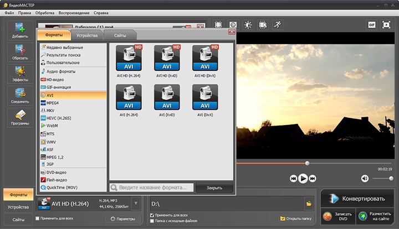
Task: Click the browse output folder icon
Action: (309, 204)
